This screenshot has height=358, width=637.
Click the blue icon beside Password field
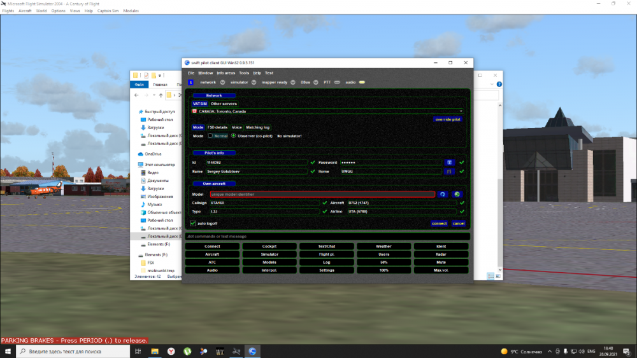pos(449,163)
